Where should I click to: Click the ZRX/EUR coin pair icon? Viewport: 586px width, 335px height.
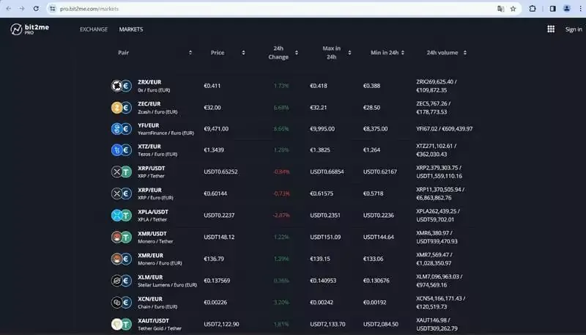point(122,86)
